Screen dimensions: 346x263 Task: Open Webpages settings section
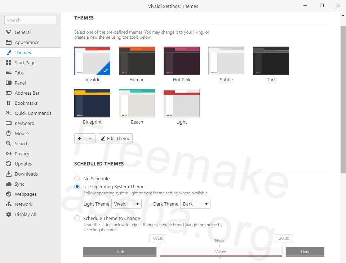click(x=30, y=194)
